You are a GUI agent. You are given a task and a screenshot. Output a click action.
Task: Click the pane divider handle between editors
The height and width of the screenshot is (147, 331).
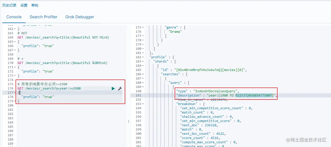click(128, 121)
